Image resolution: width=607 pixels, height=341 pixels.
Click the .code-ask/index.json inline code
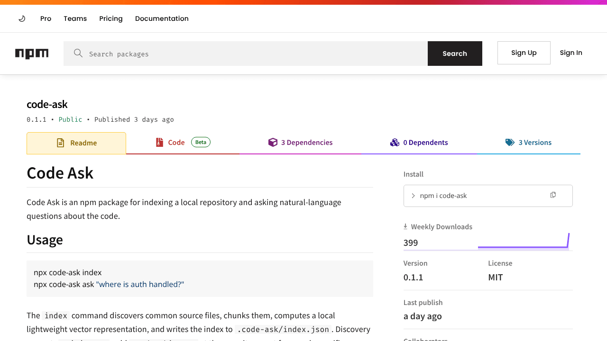[x=283, y=330]
